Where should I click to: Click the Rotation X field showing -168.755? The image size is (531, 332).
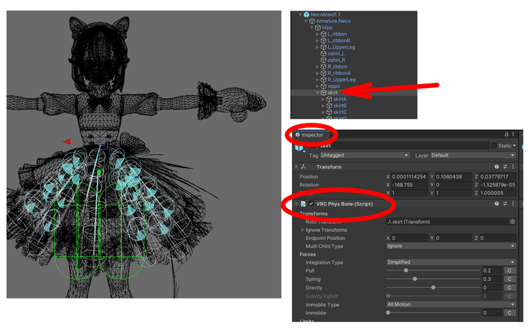tap(410, 185)
